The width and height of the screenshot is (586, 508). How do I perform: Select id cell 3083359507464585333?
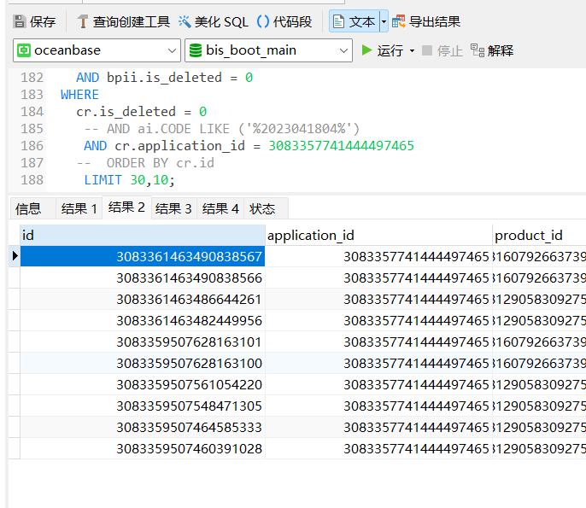coord(143,427)
